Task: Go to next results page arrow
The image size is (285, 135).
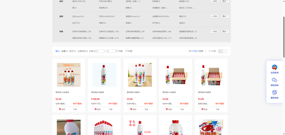Action: pos(225,51)
